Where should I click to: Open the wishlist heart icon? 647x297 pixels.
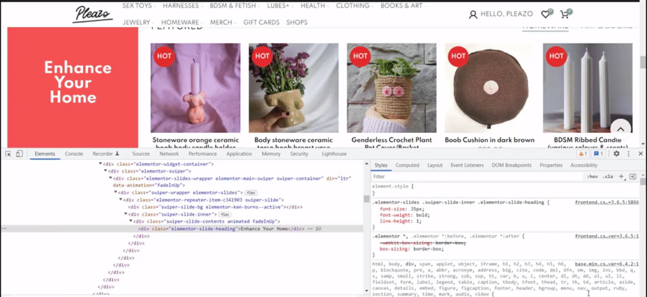pyautogui.click(x=546, y=14)
